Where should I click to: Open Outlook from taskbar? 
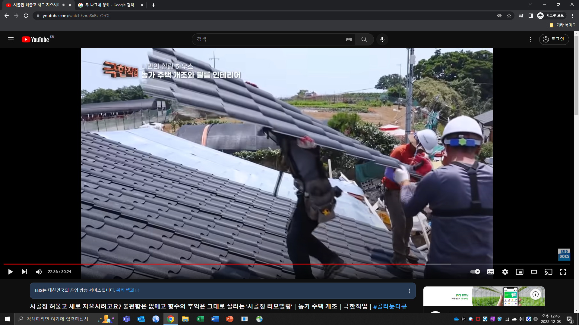(141, 319)
